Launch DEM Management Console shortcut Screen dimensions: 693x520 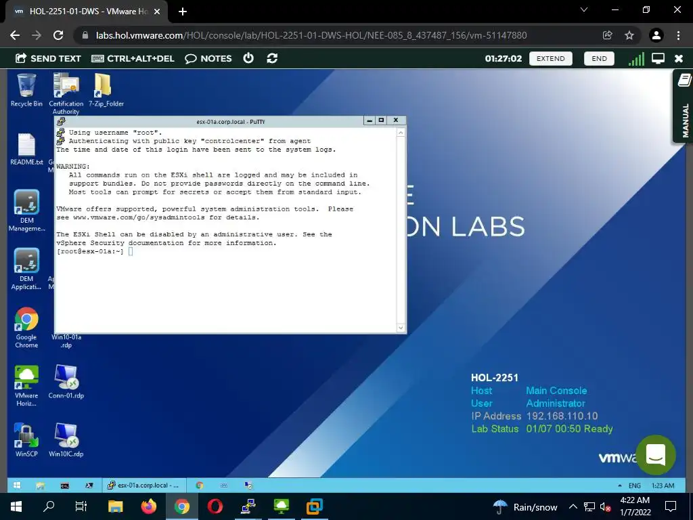point(26,211)
